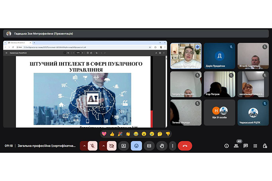Click the present screen icon
Screen dimensions: 272x181
pos(124,146)
